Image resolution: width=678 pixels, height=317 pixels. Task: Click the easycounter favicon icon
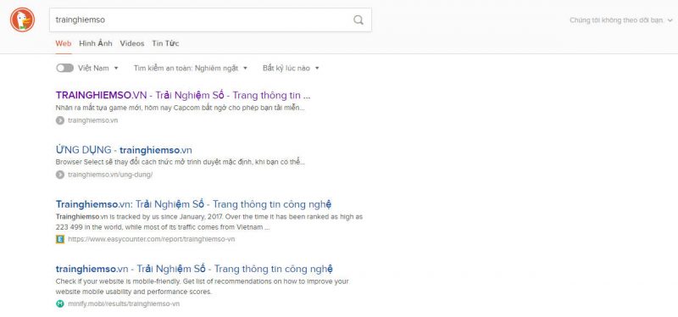60,239
